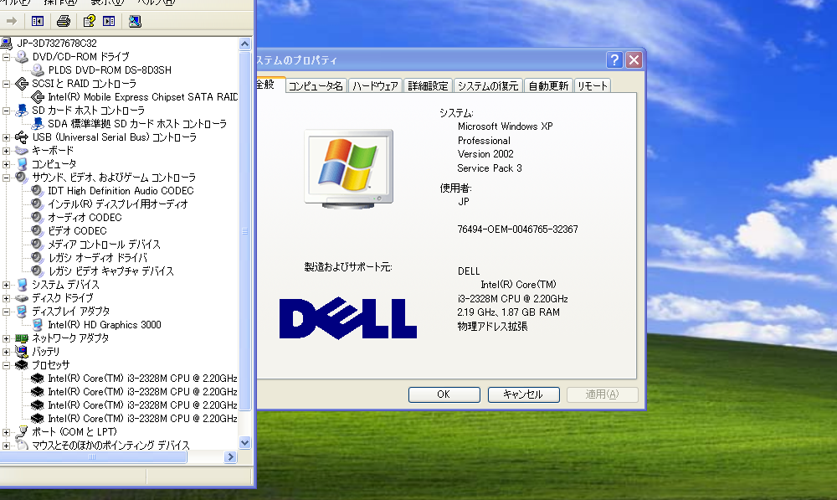Open the リモート tab
The height and width of the screenshot is (500, 837).
[593, 86]
